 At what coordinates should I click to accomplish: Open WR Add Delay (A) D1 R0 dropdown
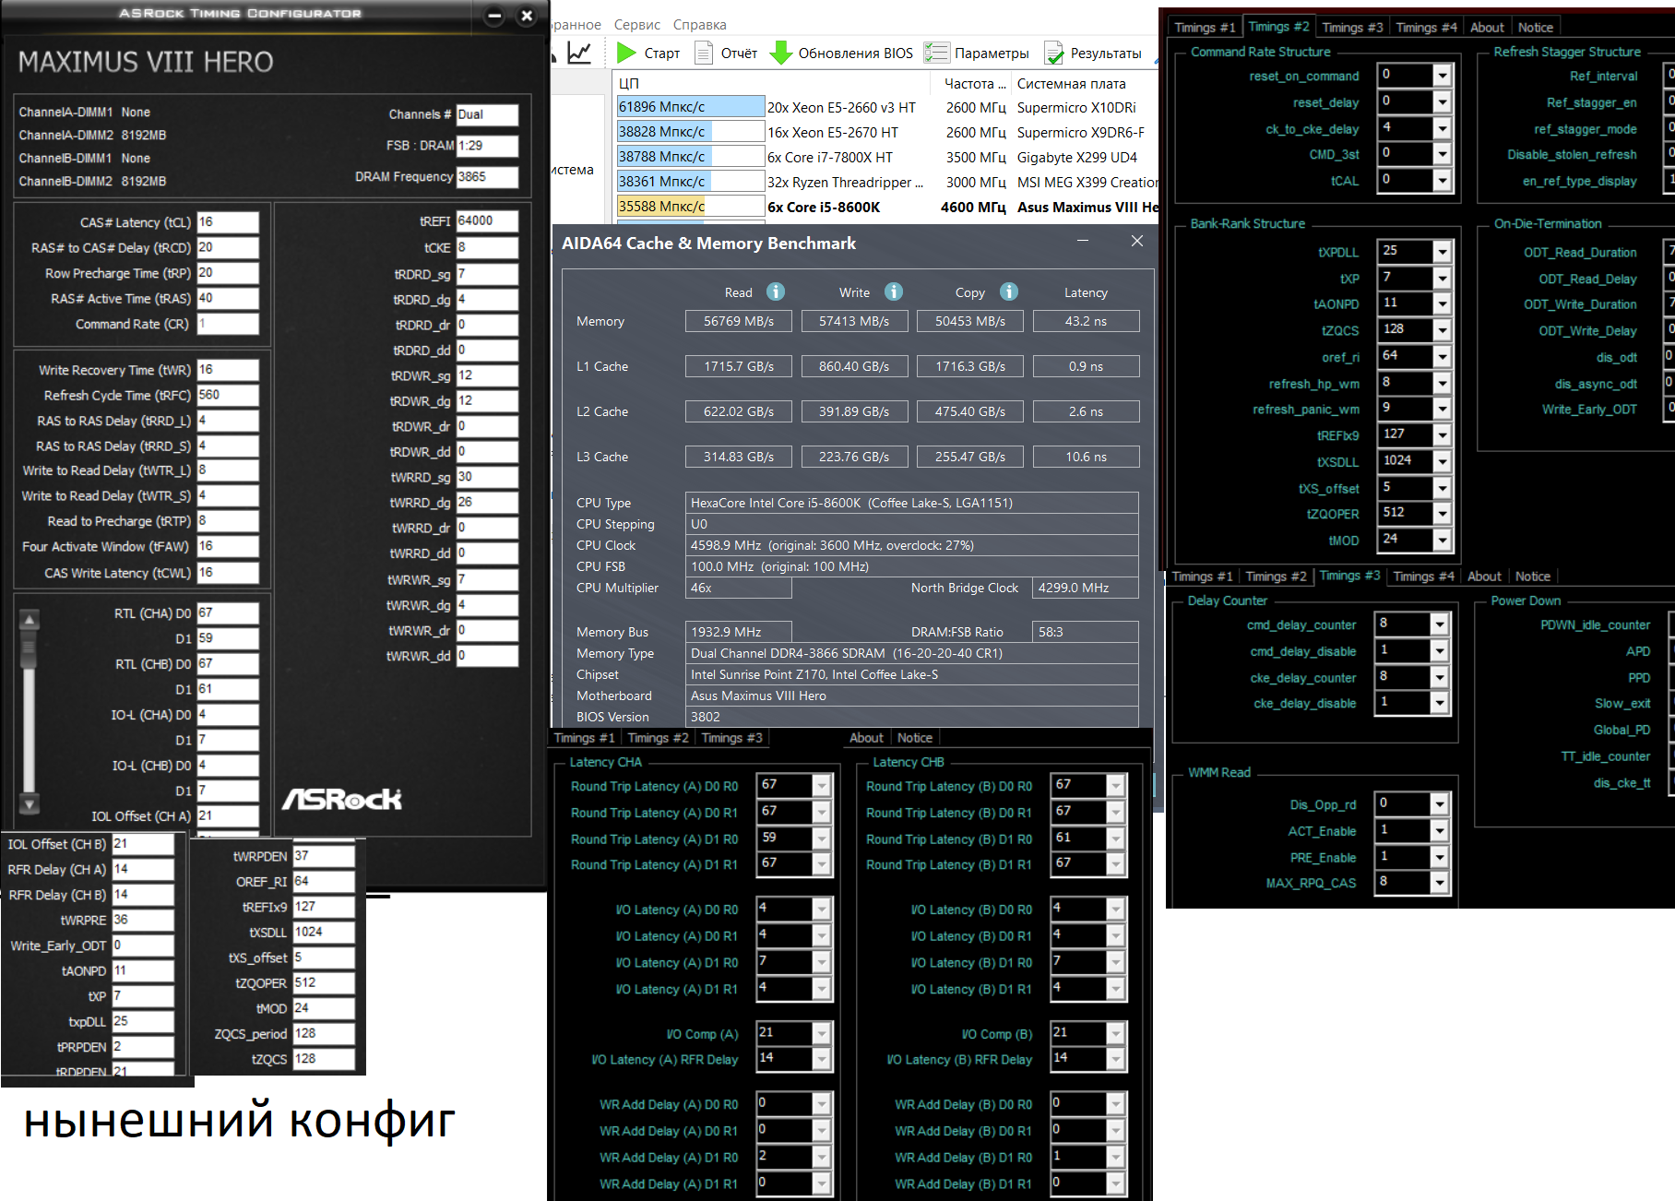tap(821, 1157)
